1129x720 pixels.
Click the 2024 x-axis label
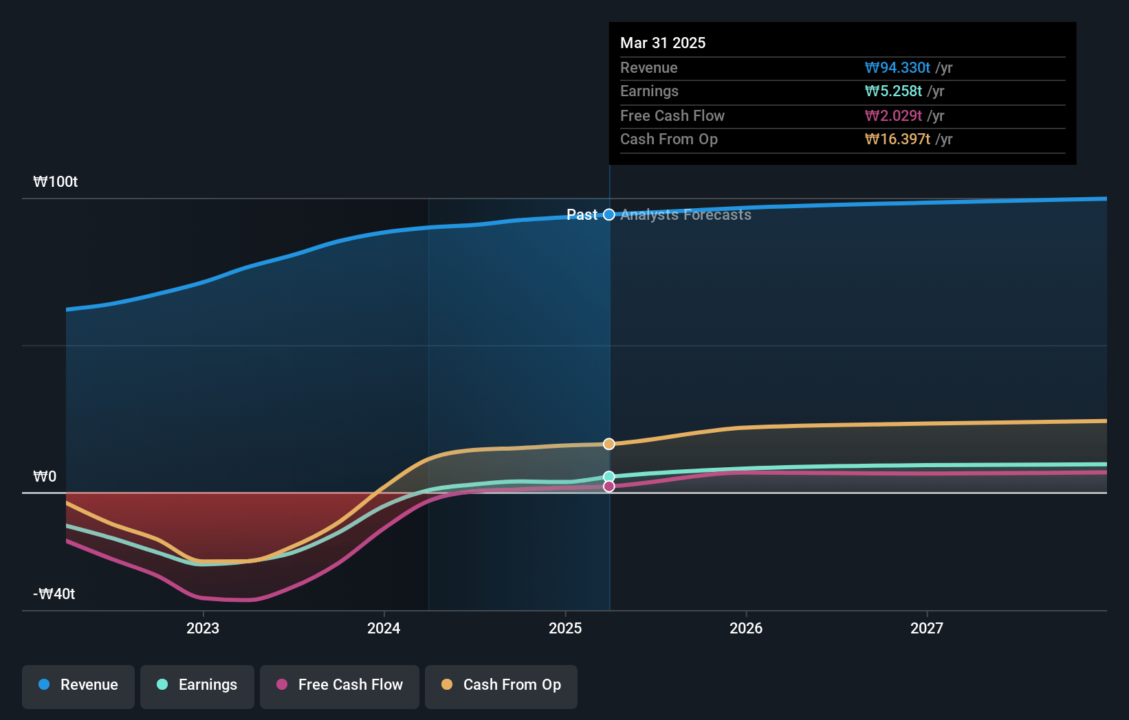click(x=384, y=628)
